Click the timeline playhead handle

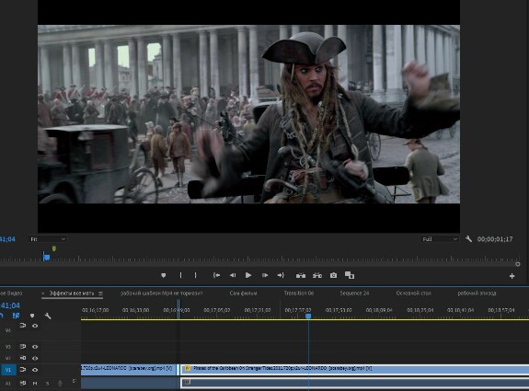point(308,316)
